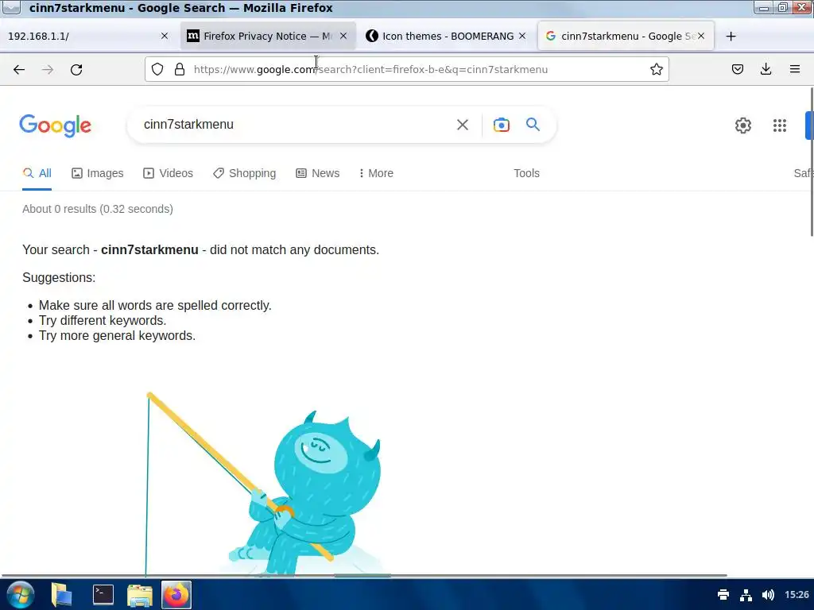Switch to News results
This screenshot has width=814, height=610.
click(318, 173)
